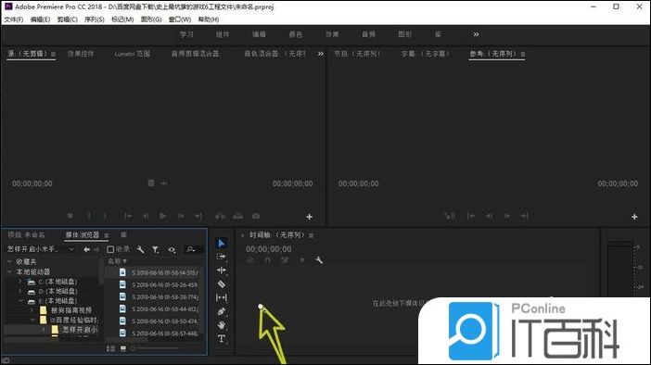The image size is (651, 365).
Task: Toggle the 收录 (Ingest) checkbox
Action: point(110,249)
